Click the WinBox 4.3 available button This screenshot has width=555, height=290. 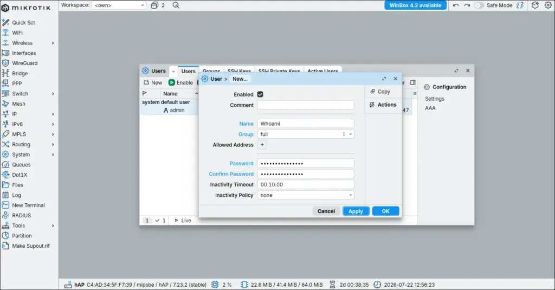[x=415, y=5]
